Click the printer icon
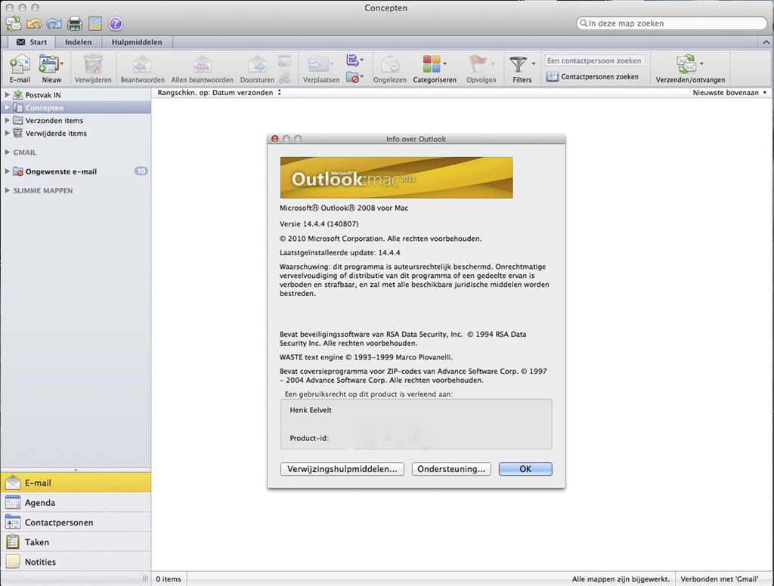The image size is (774, 586). click(x=75, y=23)
